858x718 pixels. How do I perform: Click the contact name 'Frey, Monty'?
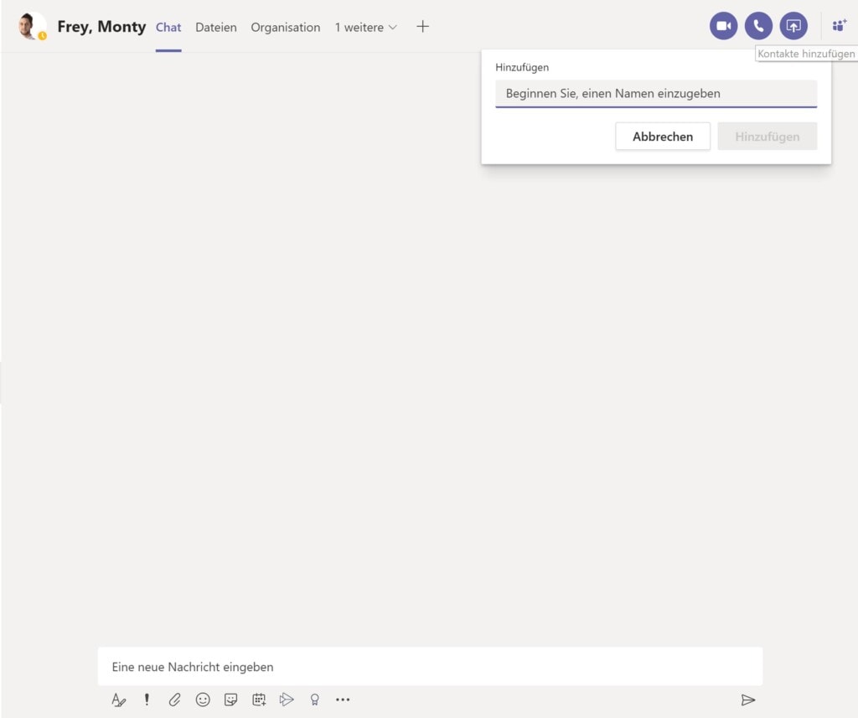click(101, 26)
